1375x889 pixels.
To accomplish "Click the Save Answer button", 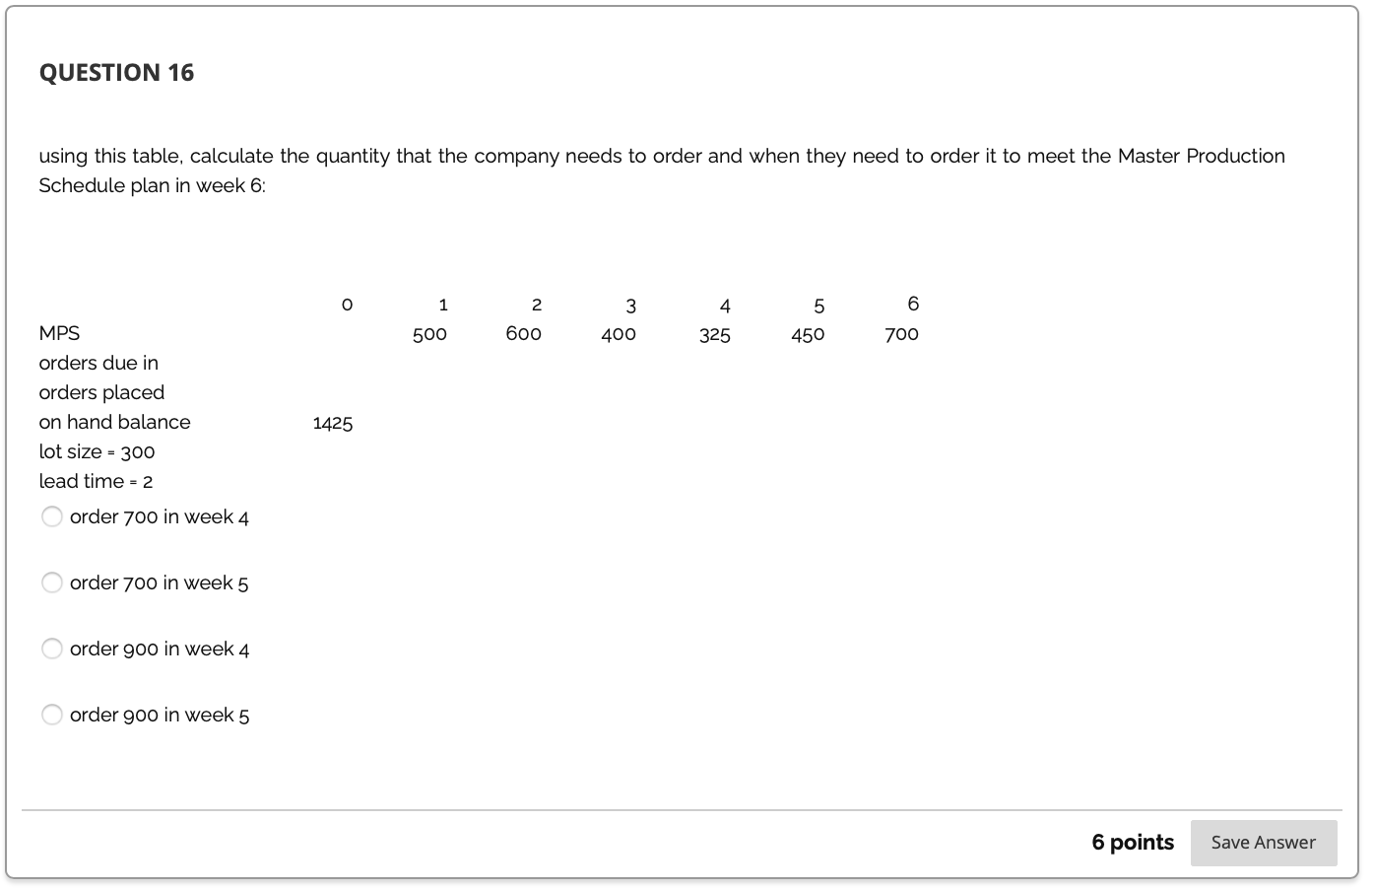I will pos(1264,843).
